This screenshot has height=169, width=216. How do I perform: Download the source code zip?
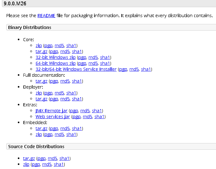[x=26, y=164]
